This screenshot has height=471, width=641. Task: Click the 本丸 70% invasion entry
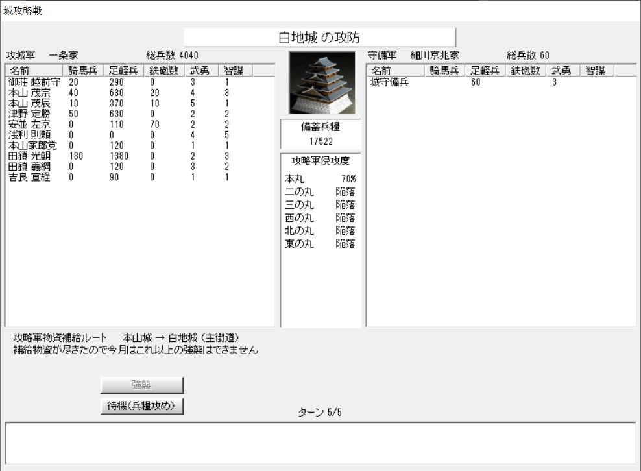point(320,178)
